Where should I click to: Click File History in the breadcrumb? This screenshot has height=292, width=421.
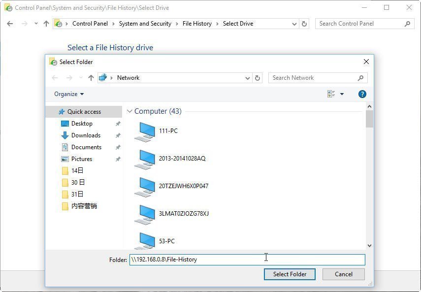tap(197, 24)
